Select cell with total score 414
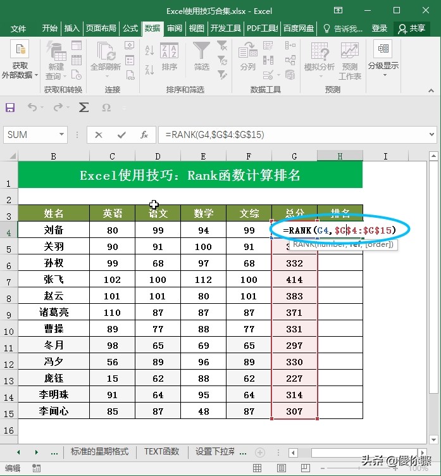 [294, 280]
